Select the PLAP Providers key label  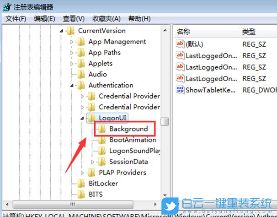coord(123,173)
